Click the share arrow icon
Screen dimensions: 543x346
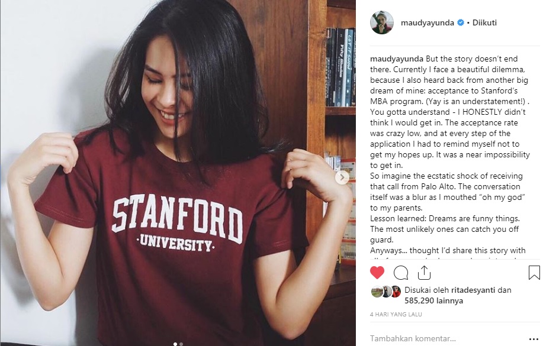[x=424, y=273]
